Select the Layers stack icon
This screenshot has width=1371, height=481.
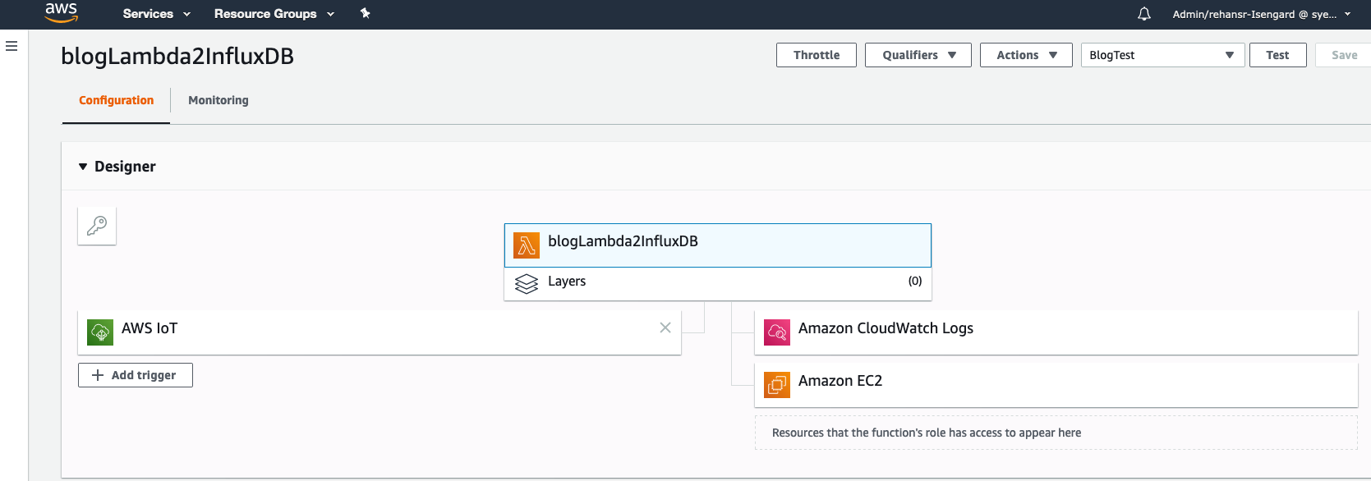click(527, 283)
